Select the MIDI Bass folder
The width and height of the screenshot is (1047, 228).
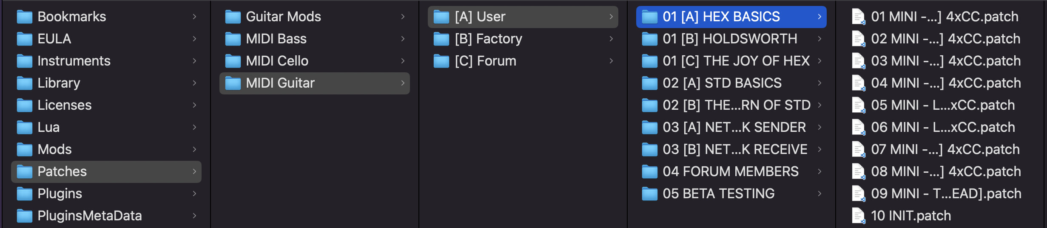pyautogui.click(x=315, y=39)
